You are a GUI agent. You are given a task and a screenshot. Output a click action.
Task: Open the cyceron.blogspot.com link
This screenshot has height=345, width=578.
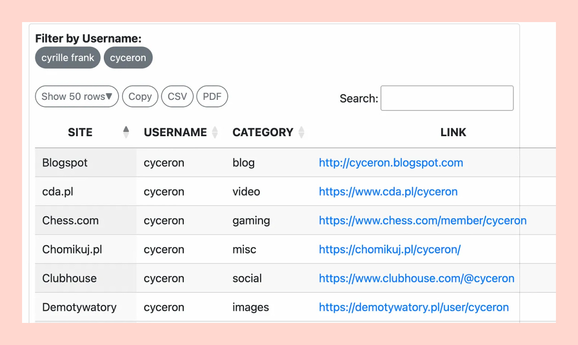pos(391,163)
